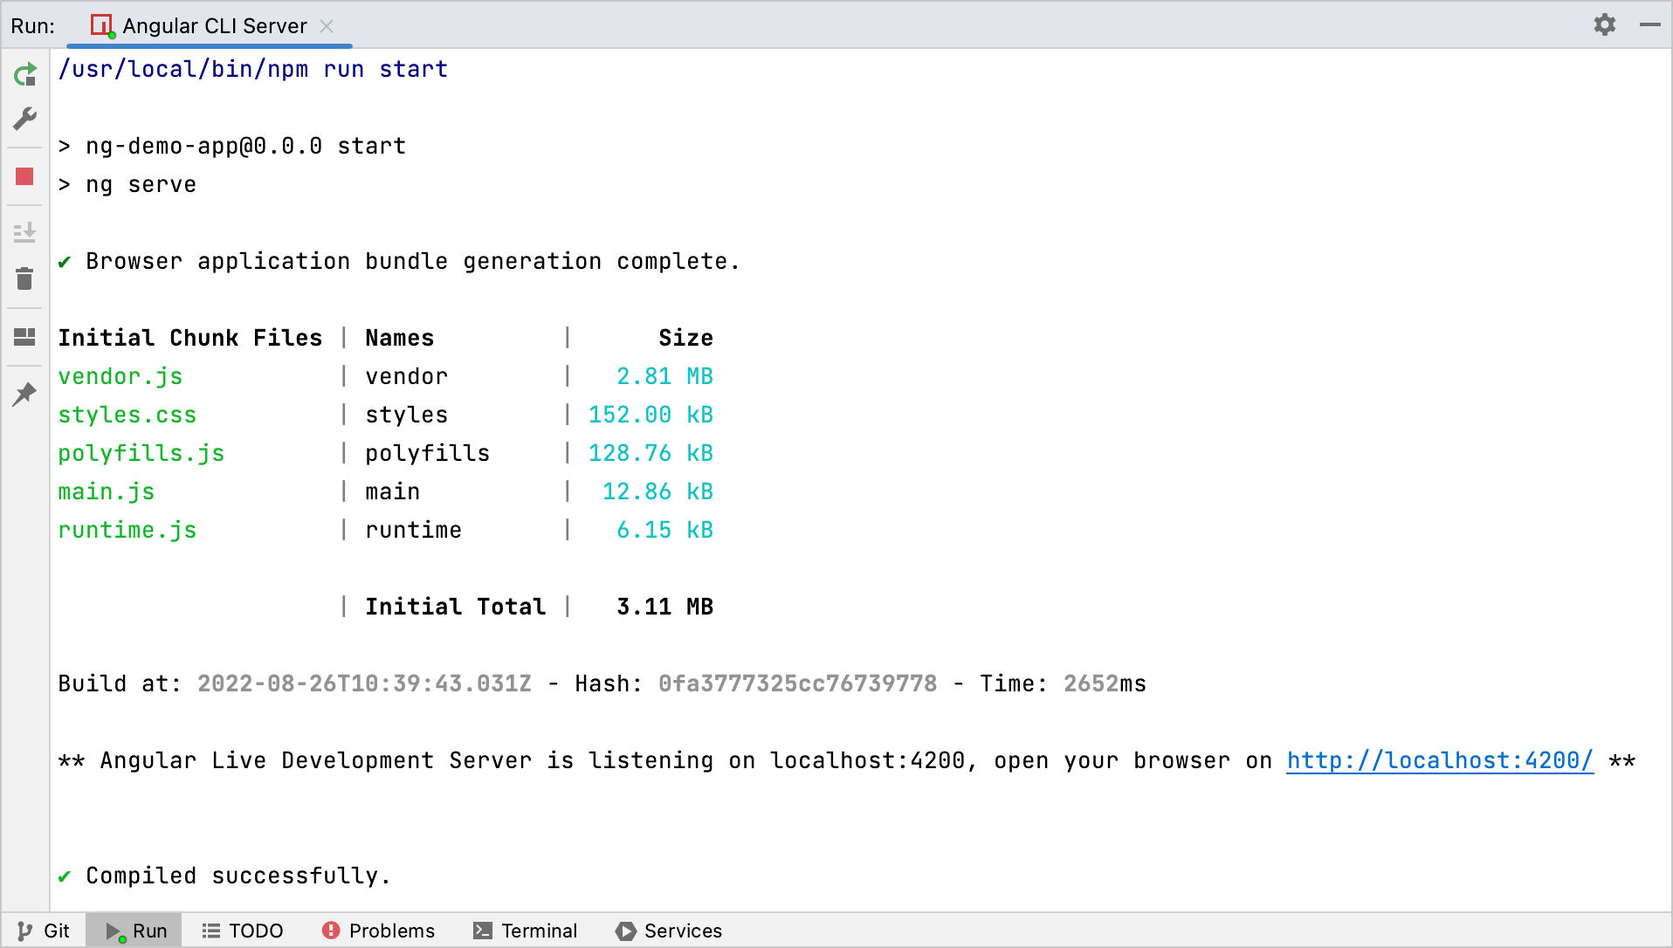This screenshot has width=1673, height=948.
Task: Enable scroll to the end
Action: pyautogui.click(x=25, y=233)
